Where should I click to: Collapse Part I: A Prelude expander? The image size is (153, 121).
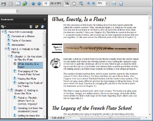click(6, 49)
